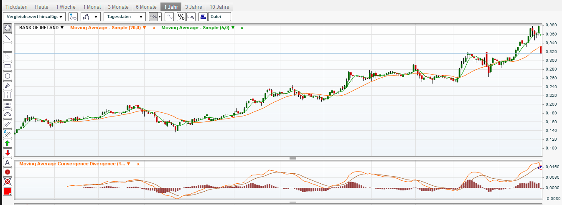The image size is (562, 205).
Task: Select the diagonal trend line tool
Action: pyautogui.click(x=8, y=38)
